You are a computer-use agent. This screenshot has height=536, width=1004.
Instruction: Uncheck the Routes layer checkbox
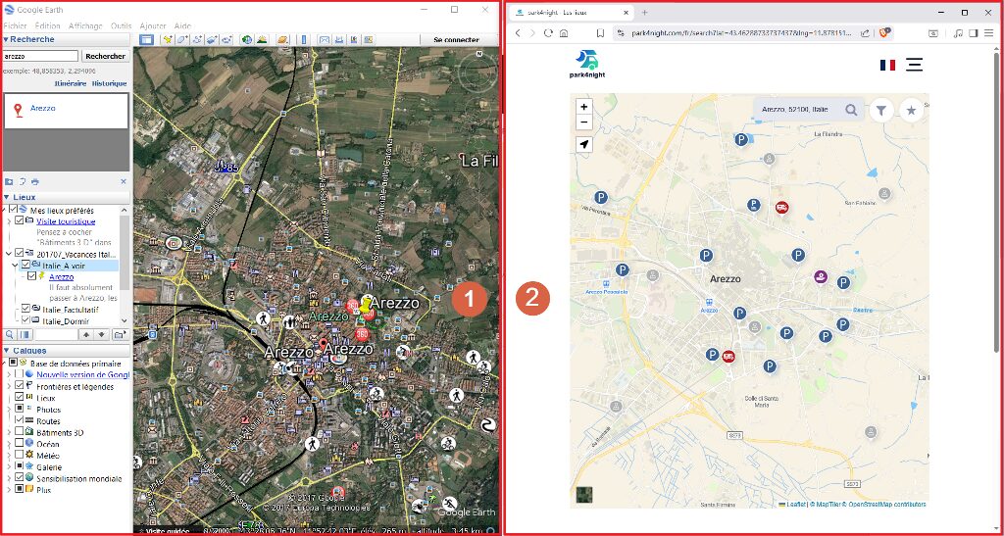20,421
